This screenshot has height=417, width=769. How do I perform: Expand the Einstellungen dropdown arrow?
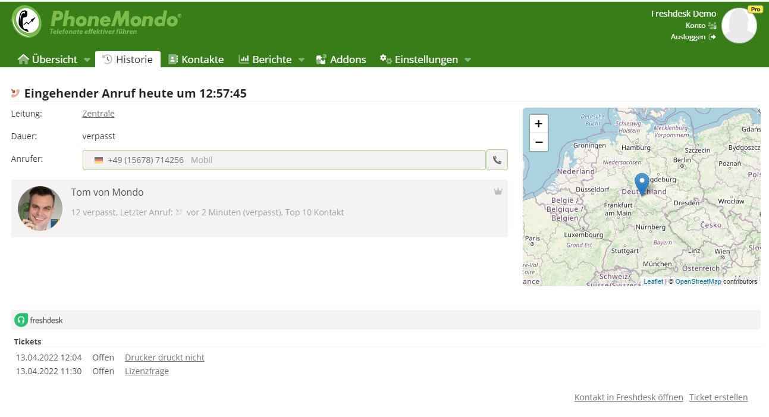point(467,60)
